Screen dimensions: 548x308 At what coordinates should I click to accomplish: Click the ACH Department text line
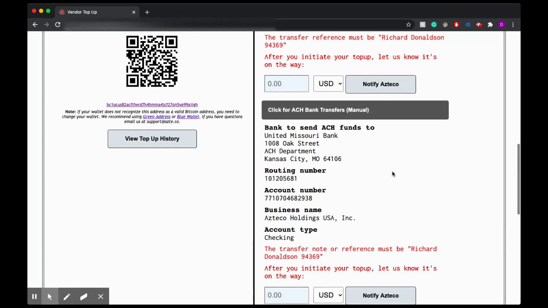(290, 151)
